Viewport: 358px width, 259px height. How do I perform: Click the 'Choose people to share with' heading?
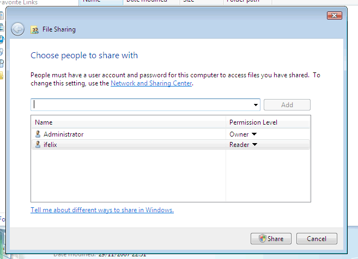84,55
